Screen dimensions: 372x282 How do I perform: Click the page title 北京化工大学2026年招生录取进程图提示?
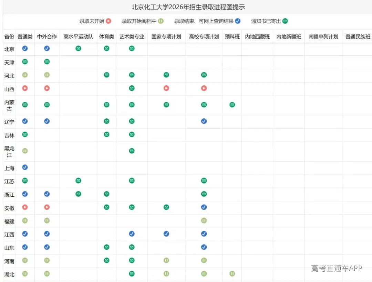pyautogui.click(x=188, y=7)
